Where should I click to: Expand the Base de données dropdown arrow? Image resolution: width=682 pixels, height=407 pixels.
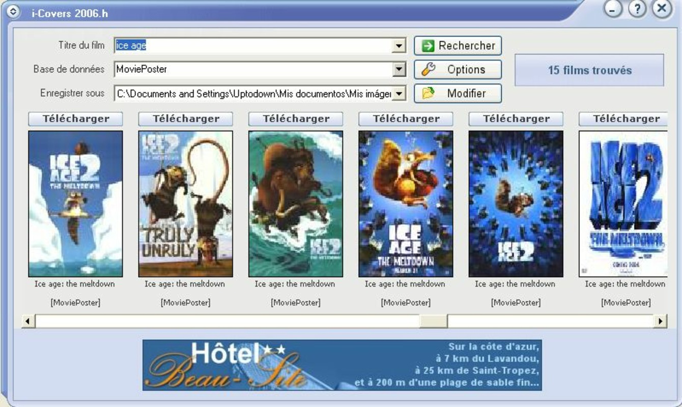(400, 69)
